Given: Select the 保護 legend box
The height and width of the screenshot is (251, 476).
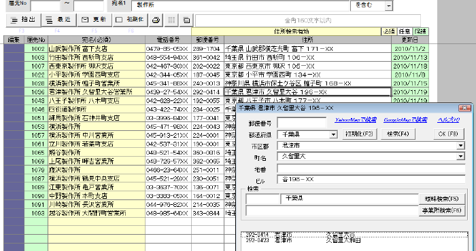Looking at the screenshot, I should click(420, 31).
